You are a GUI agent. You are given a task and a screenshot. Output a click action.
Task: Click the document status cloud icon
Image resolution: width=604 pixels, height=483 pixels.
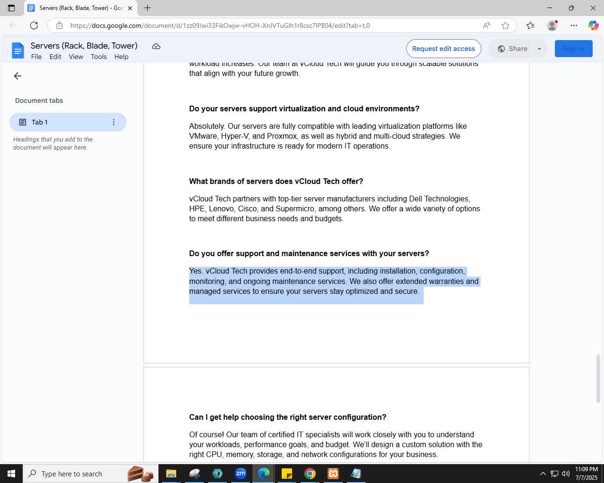[x=156, y=46]
